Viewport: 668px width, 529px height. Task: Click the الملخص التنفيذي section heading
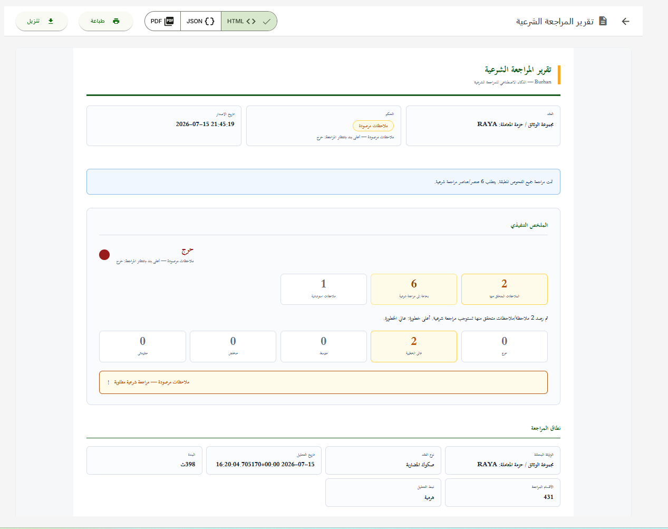coord(529,225)
